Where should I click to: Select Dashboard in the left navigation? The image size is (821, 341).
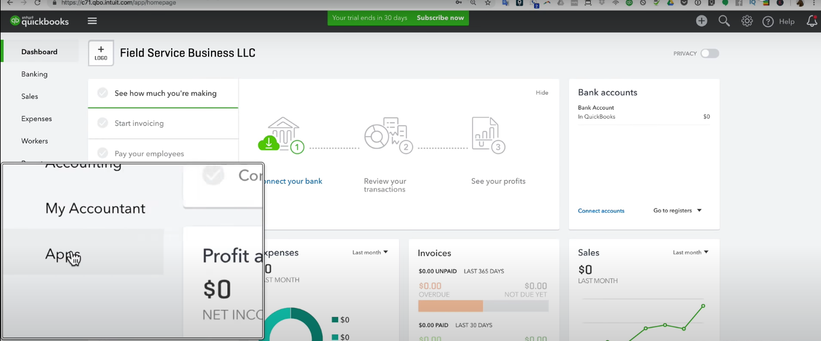(x=40, y=52)
